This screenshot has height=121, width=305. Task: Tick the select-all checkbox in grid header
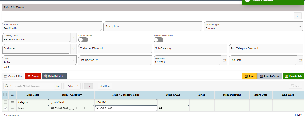pos(5,95)
